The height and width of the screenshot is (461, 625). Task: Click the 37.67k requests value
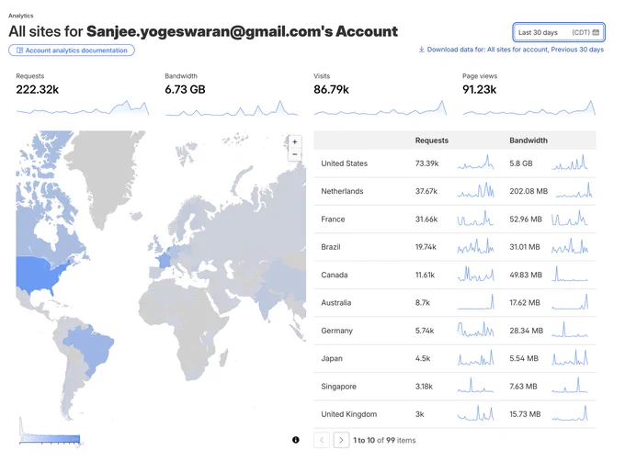pos(426,192)
